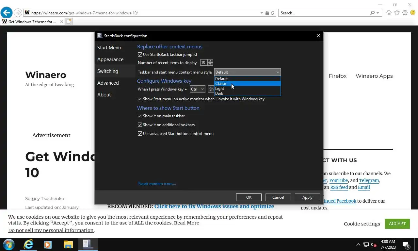Click the search magnifier icon
The image size is (418, 251).
(373, 13)
